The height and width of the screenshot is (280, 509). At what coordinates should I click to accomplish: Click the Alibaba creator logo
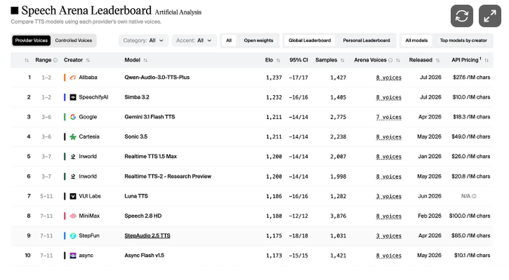[73, 77]
